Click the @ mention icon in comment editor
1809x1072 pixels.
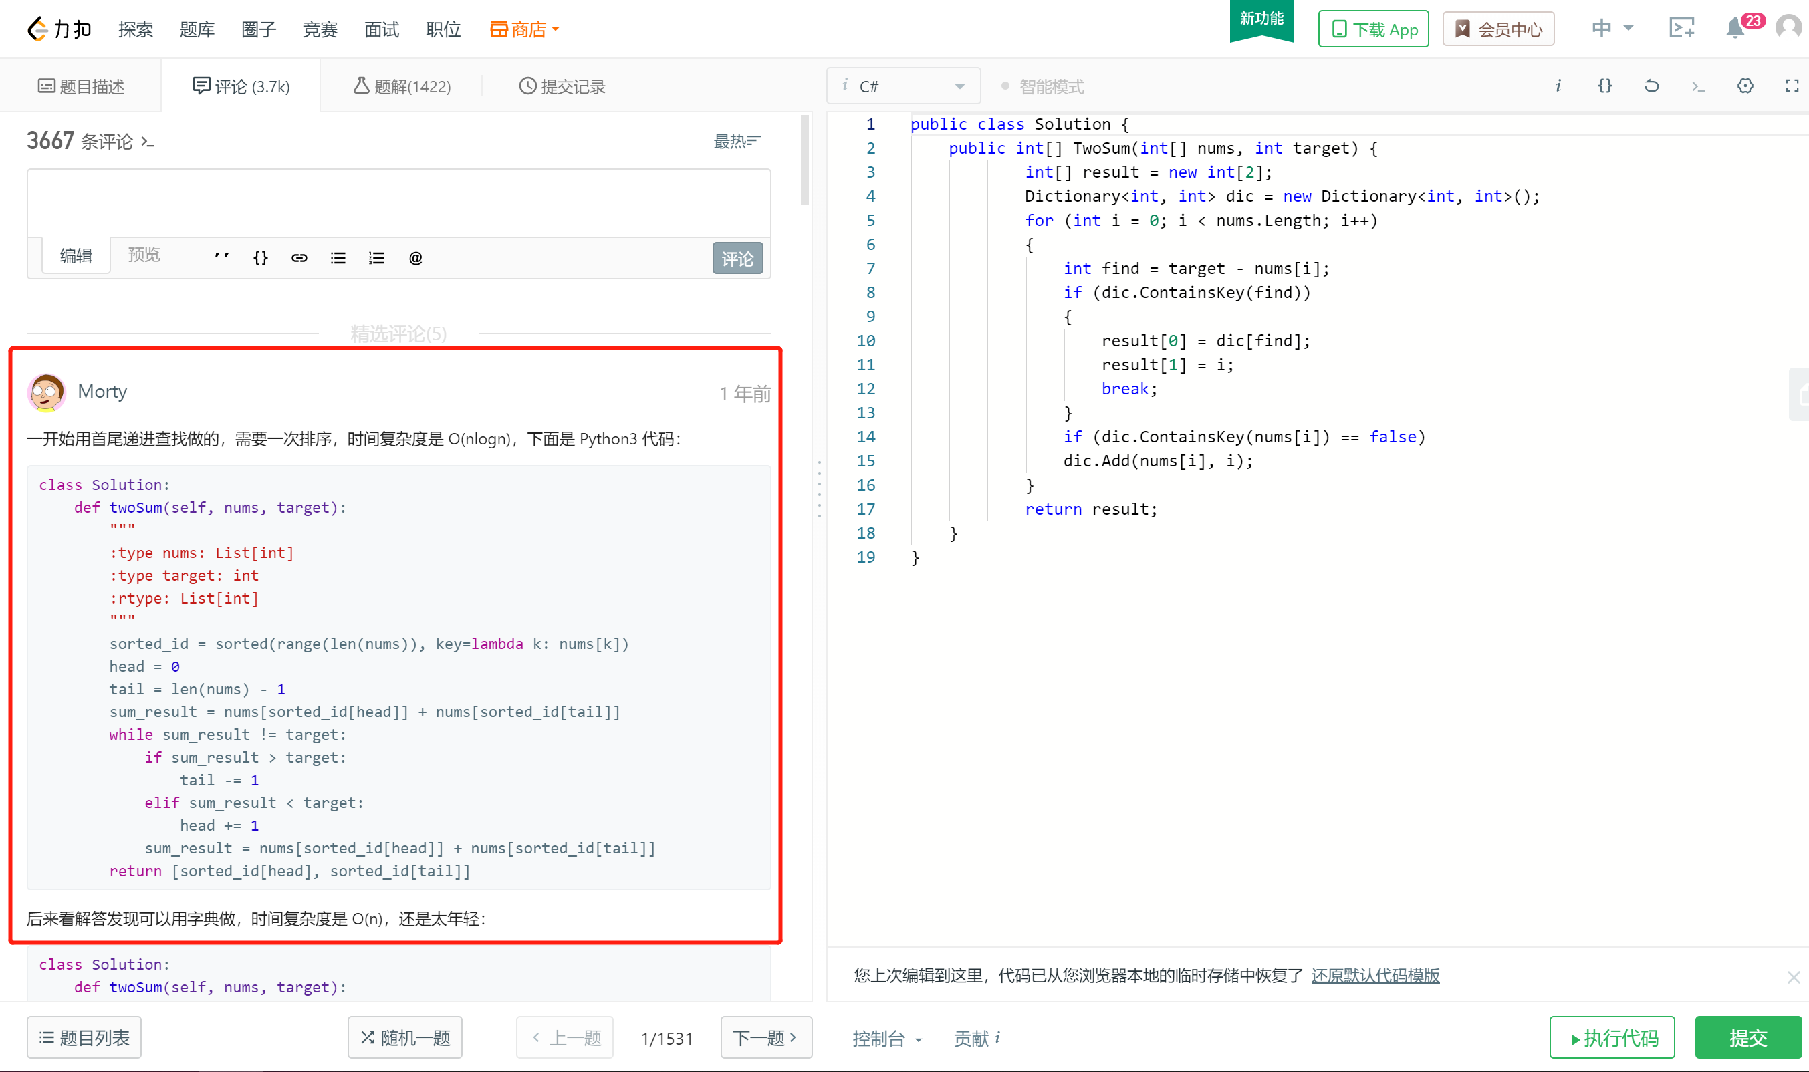pyautogui.click(x=415, y=258)
